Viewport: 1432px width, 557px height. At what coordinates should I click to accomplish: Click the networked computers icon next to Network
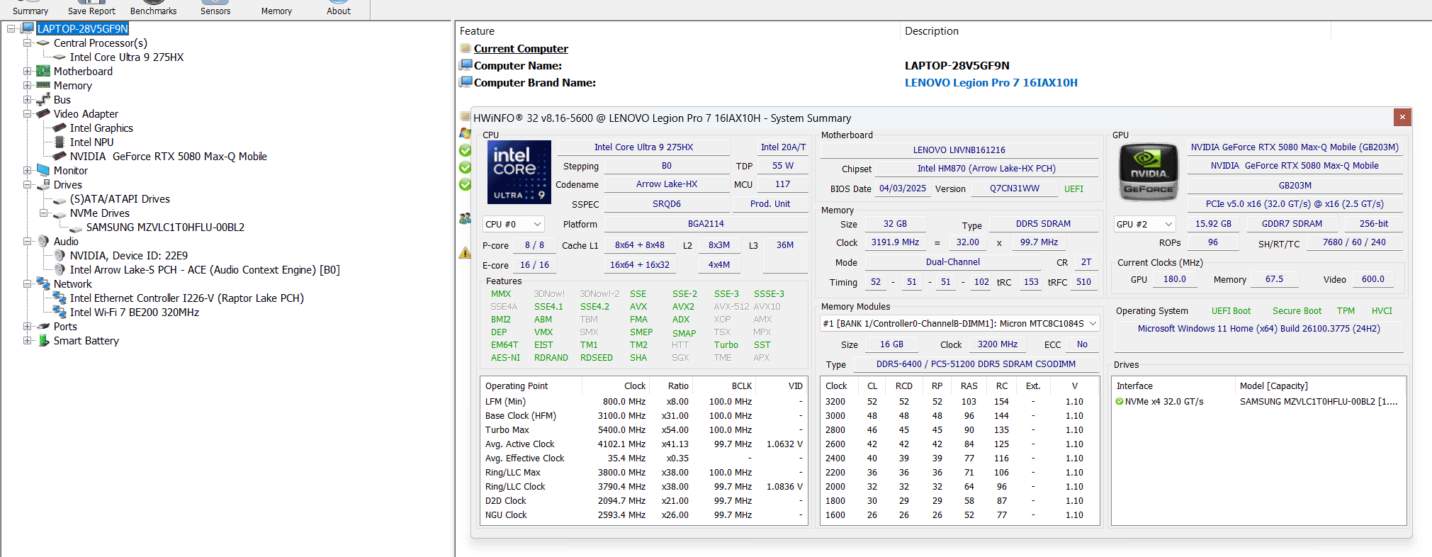tap(43, 283)
